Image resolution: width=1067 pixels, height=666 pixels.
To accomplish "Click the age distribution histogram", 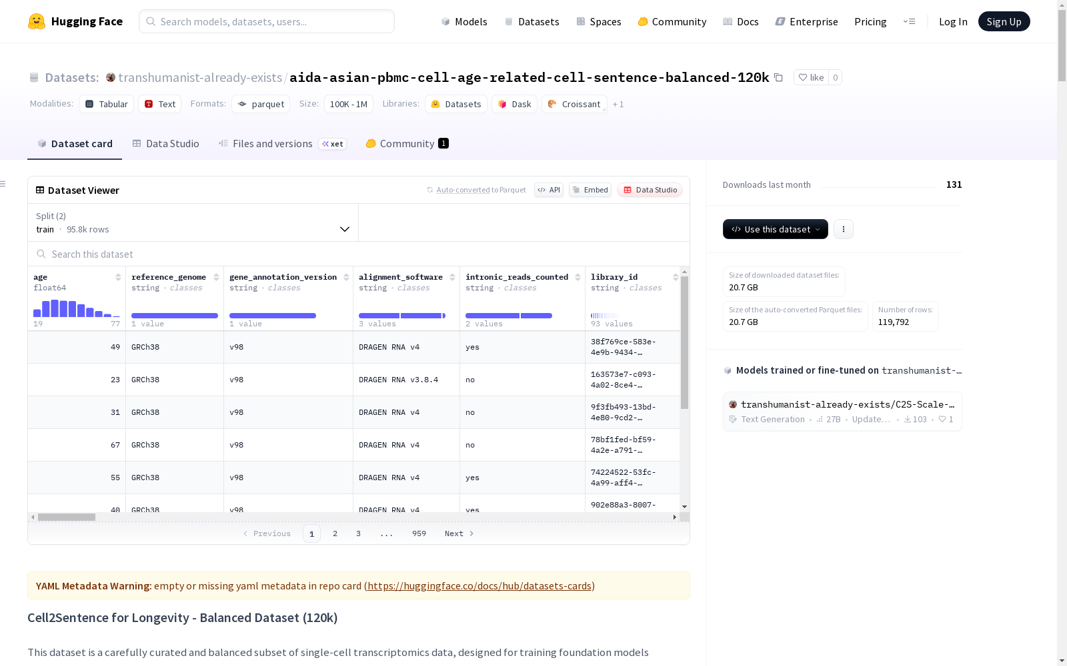I will coord(77,308).
